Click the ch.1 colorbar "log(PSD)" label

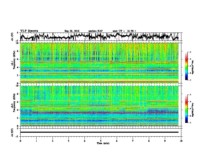tap(193, 67)
